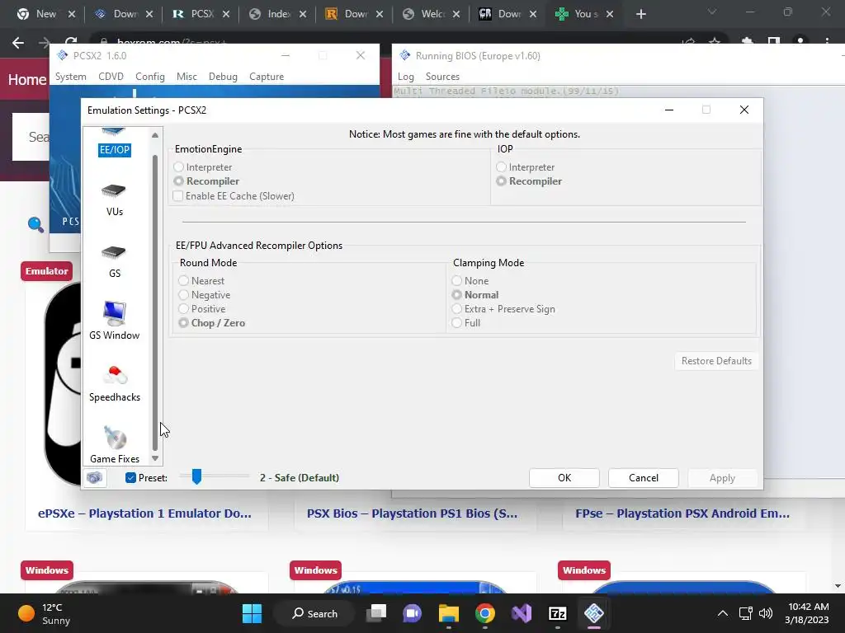Click the Running BIOS console window icon
The image size is (845, 633).
pos(404,55)
